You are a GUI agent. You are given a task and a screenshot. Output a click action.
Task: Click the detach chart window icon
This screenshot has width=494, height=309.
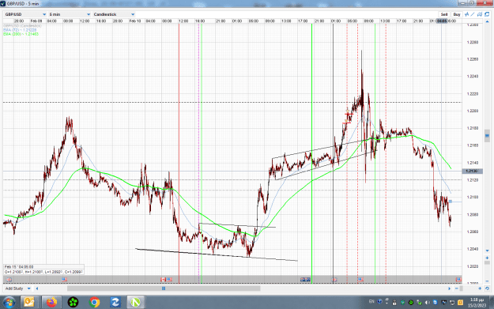point(487,14)
